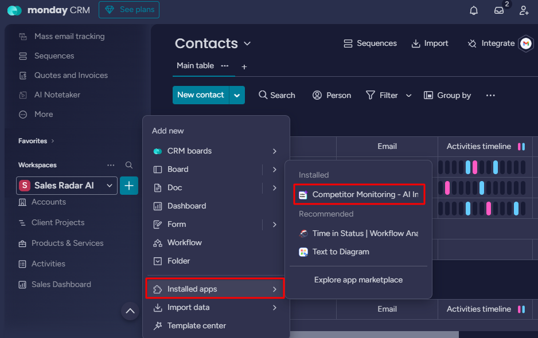Click the bottom Email column header

387,309
